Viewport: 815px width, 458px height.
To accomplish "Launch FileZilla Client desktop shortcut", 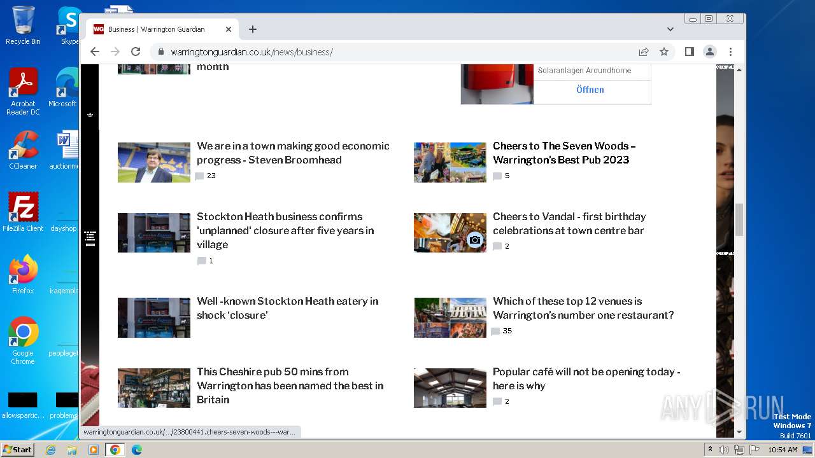I will (x=23, y=212).
